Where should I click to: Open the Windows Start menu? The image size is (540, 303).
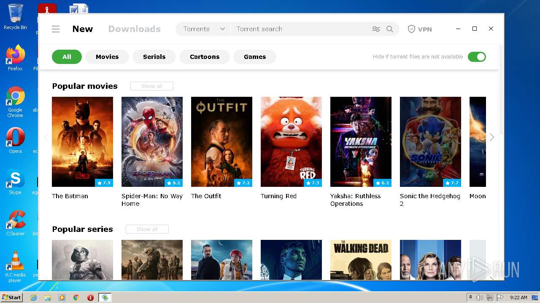click(11, 298)
